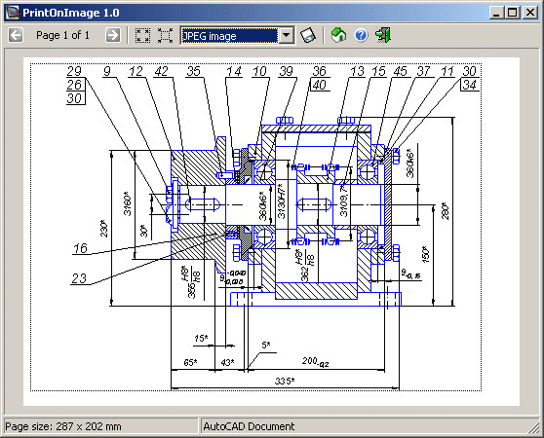Open the image format dropdown arrow
This screenshot has height=438, width=544.
(x=287, y=35)
